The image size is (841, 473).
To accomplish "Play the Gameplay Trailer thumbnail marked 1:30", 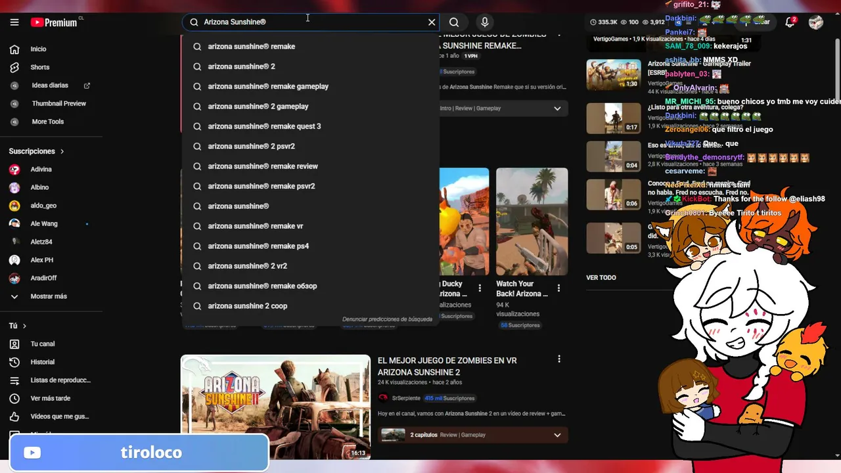I will (x=614, y=75).
